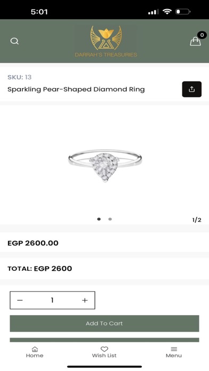
Task: Tap the cart count badge showing 0
Action: click(x=202, y=35)
